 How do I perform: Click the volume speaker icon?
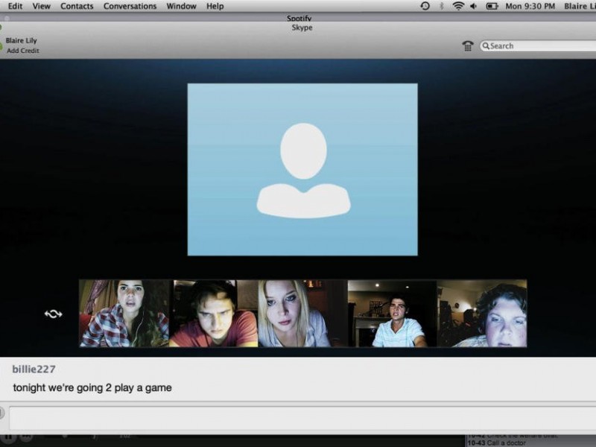[x=473, y=6]
